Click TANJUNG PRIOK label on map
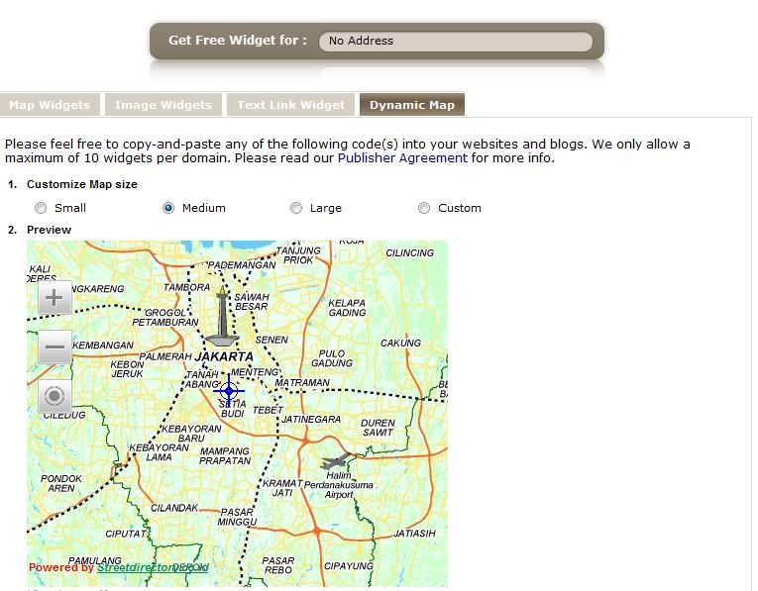This screenshot has height=591, width=758. (298, 255)
